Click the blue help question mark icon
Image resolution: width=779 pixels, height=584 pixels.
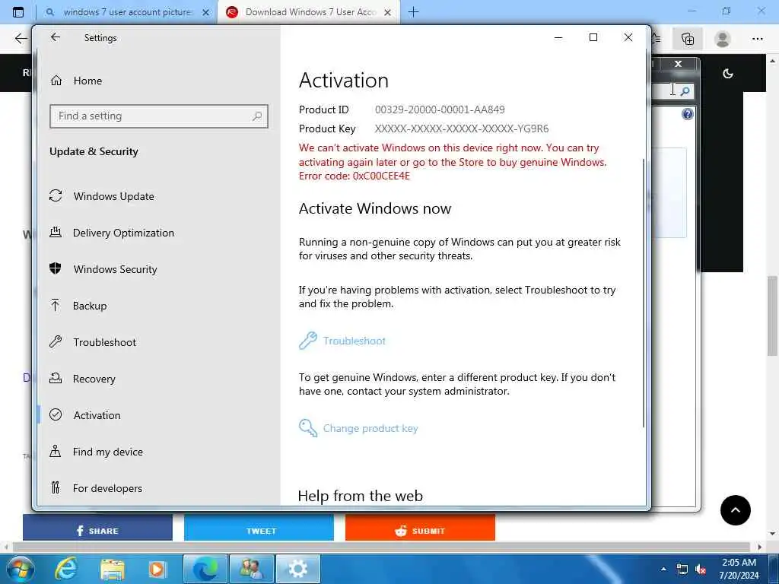[x=688, y=115]
